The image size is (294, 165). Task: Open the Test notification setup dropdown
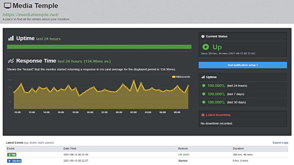point(243,65)
